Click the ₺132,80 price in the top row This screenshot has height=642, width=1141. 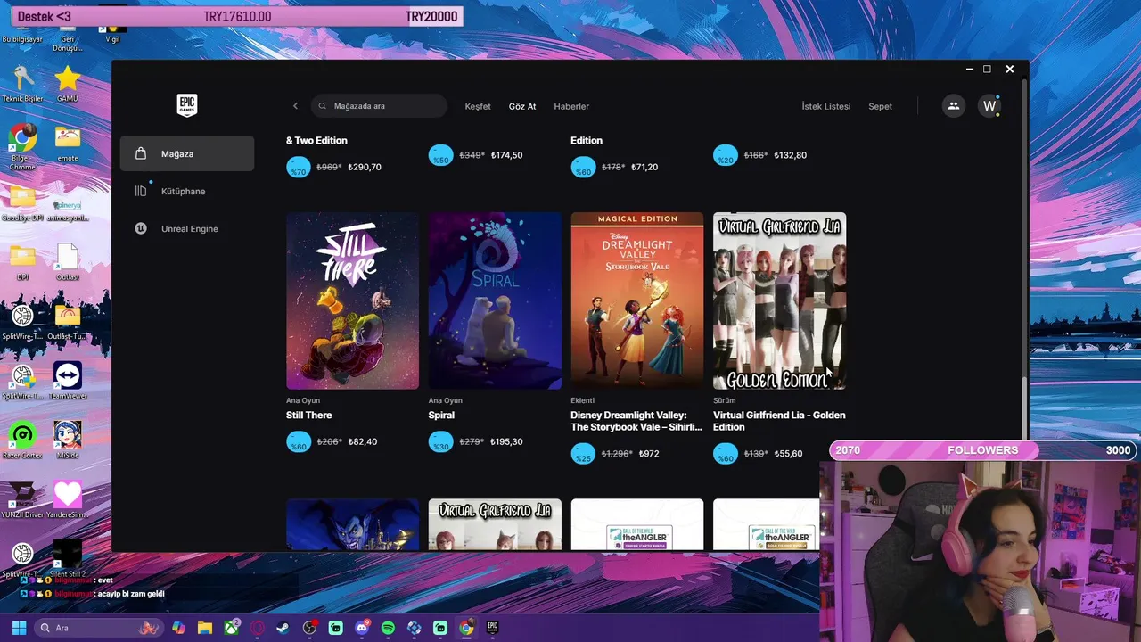[x=790, y=155]
